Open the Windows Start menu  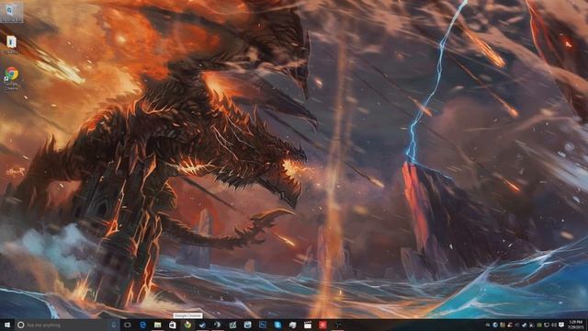7,325
